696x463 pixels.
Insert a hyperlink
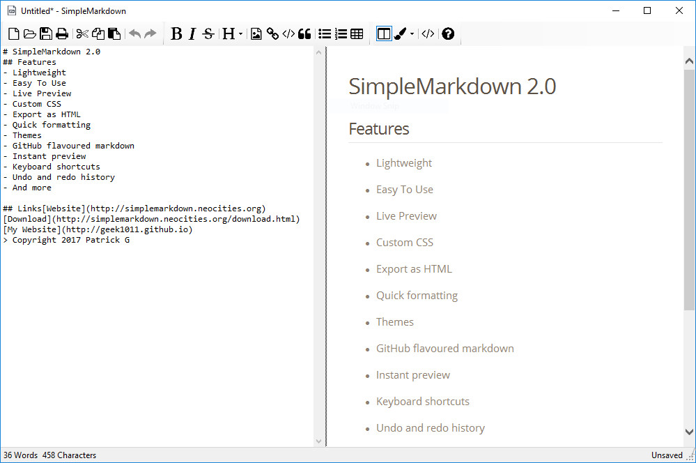coord(272,33)
